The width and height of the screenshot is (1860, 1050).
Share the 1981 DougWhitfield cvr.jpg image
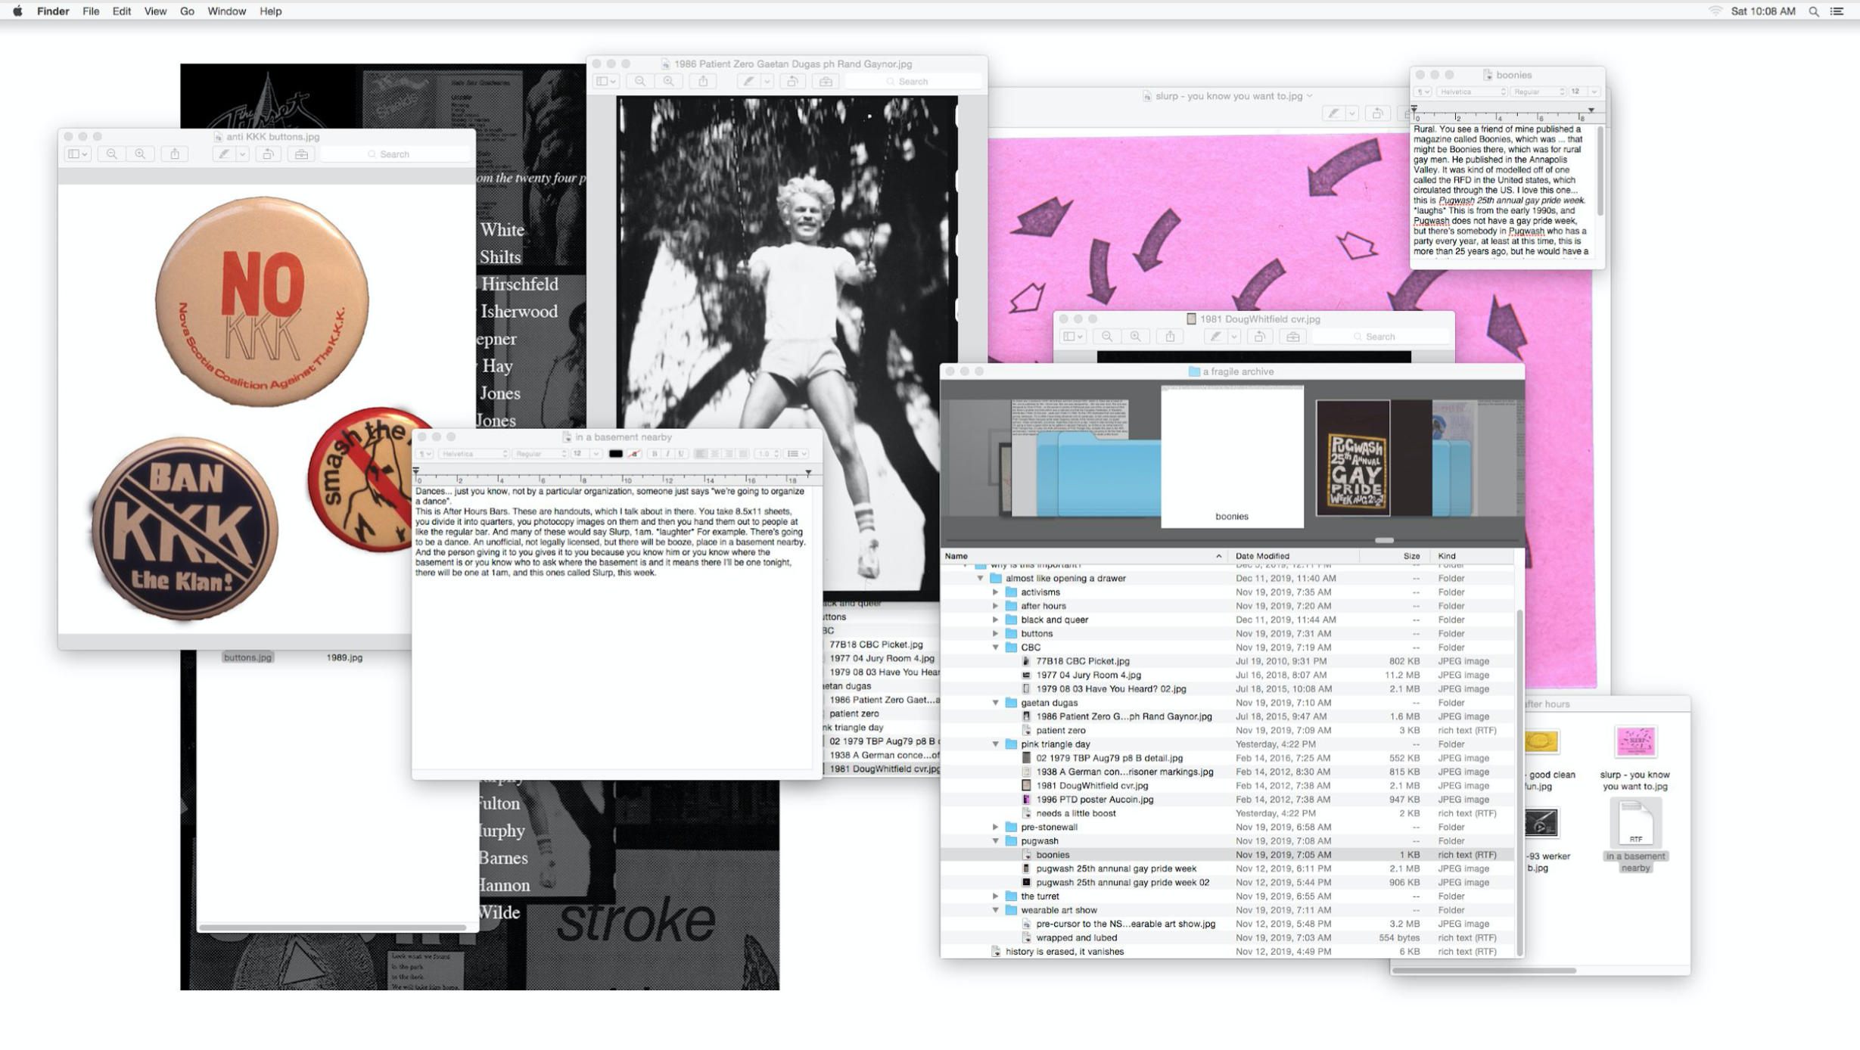click(x=1170, y=337)
